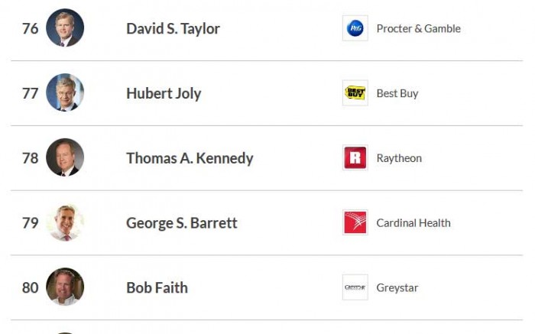The height and width of the screenshot is (334, 535).
Task: Select the Cardinal Health company name
Action: pyautogui.click(x=413, y=223)
